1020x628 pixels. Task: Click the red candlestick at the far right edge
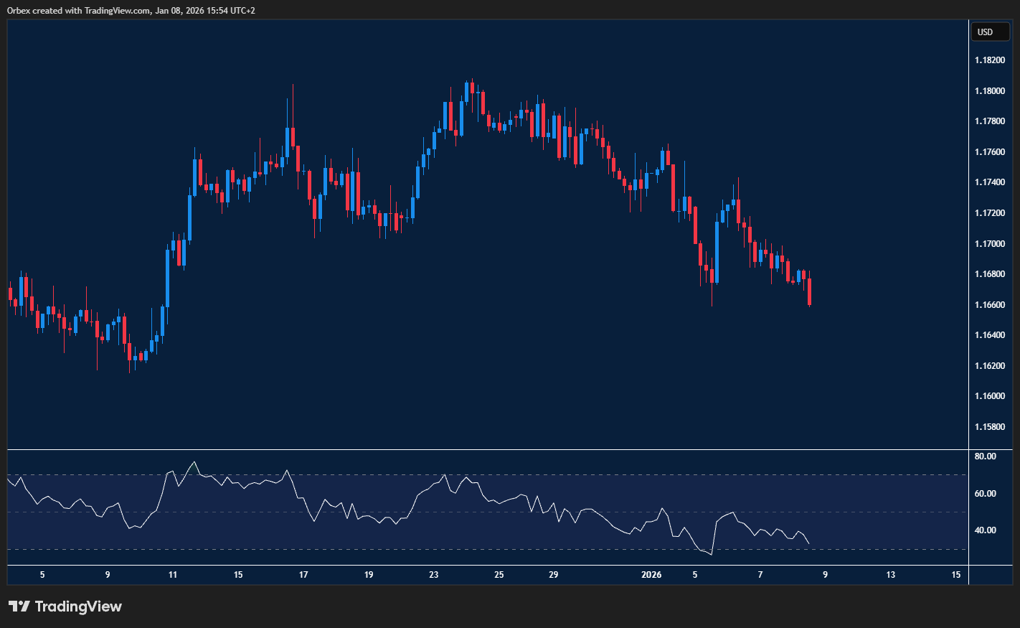(x=809, y=291)
